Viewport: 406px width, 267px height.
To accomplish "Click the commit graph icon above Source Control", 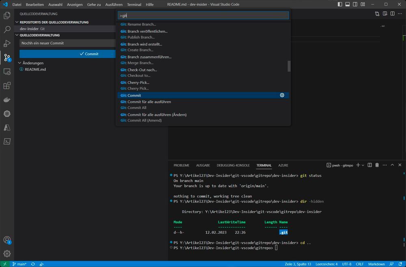I will (x=377, y=13).
